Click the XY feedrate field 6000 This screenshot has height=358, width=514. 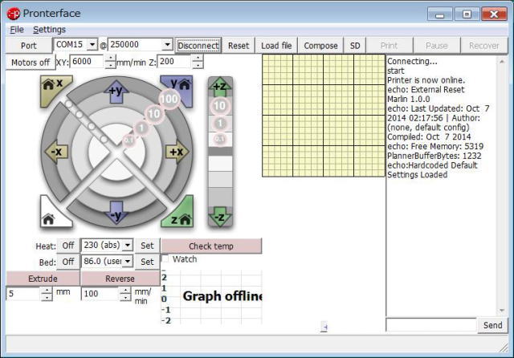click(88, 62)
